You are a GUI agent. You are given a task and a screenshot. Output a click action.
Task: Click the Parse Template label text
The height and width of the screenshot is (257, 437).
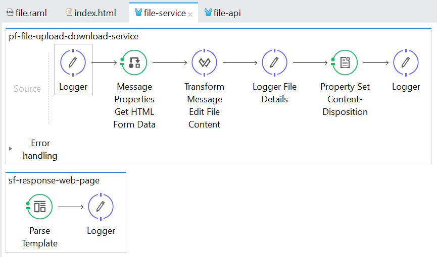pyautogui.click(x=40, y=237)
